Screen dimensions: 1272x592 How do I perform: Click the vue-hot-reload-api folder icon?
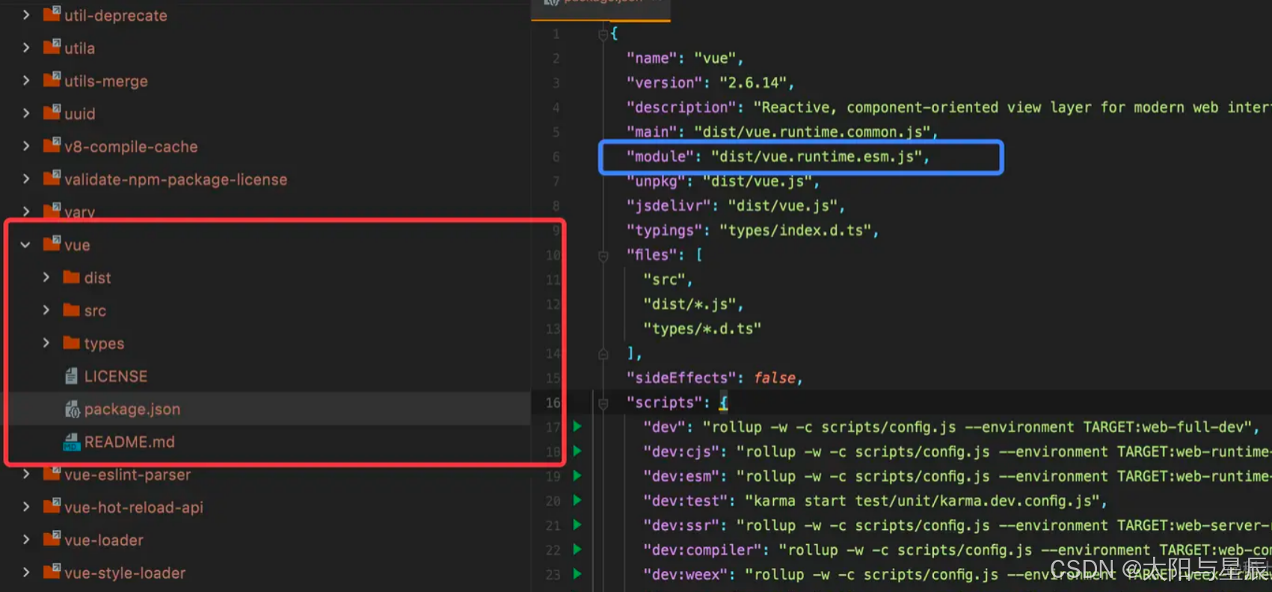(52, 505)
